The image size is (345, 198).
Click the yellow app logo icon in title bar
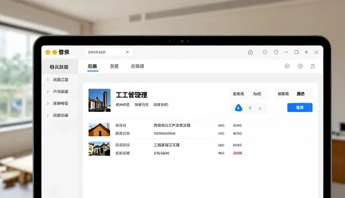pos(48,52)
